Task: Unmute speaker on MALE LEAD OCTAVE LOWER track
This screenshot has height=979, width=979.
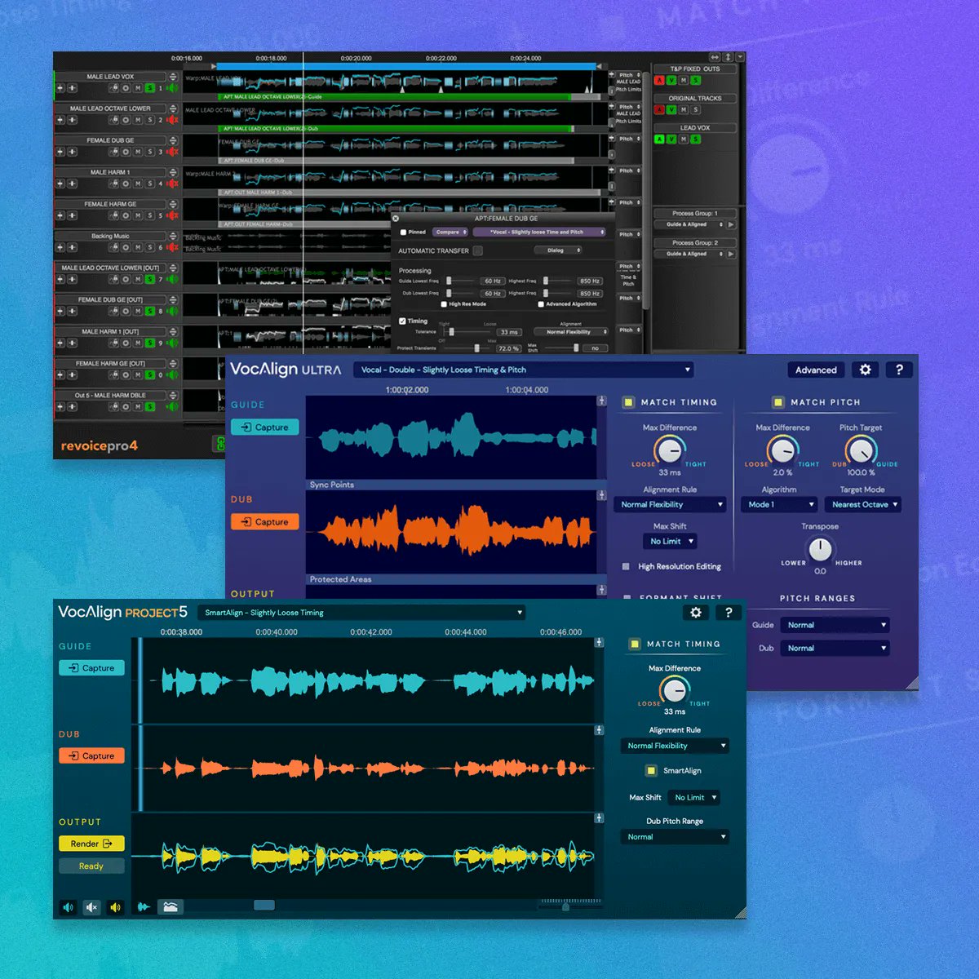Action: pos(172,120)
